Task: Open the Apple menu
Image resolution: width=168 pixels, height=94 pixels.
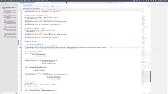Action: coord(2,1)
